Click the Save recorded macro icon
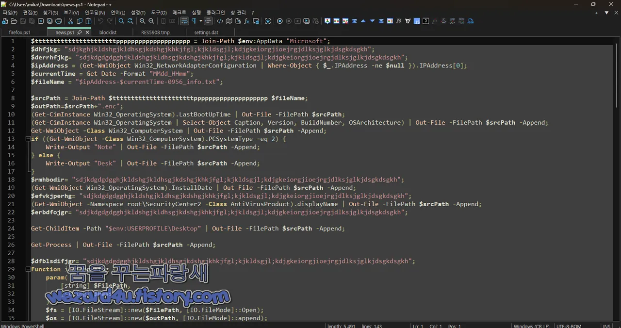The image size is (621, 328). (315, 21)
